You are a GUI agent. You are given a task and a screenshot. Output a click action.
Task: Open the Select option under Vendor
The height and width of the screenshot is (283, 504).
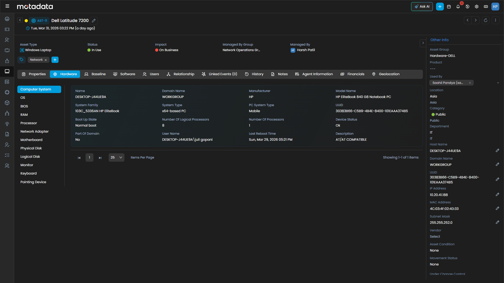coord(435,236)
